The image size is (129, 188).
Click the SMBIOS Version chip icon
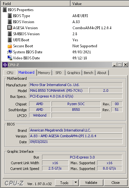(10, 34)
